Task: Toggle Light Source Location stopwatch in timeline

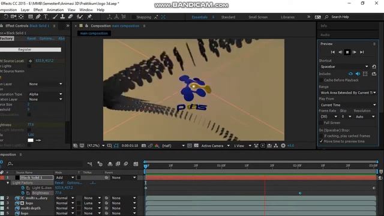Action: click(23, 188)
